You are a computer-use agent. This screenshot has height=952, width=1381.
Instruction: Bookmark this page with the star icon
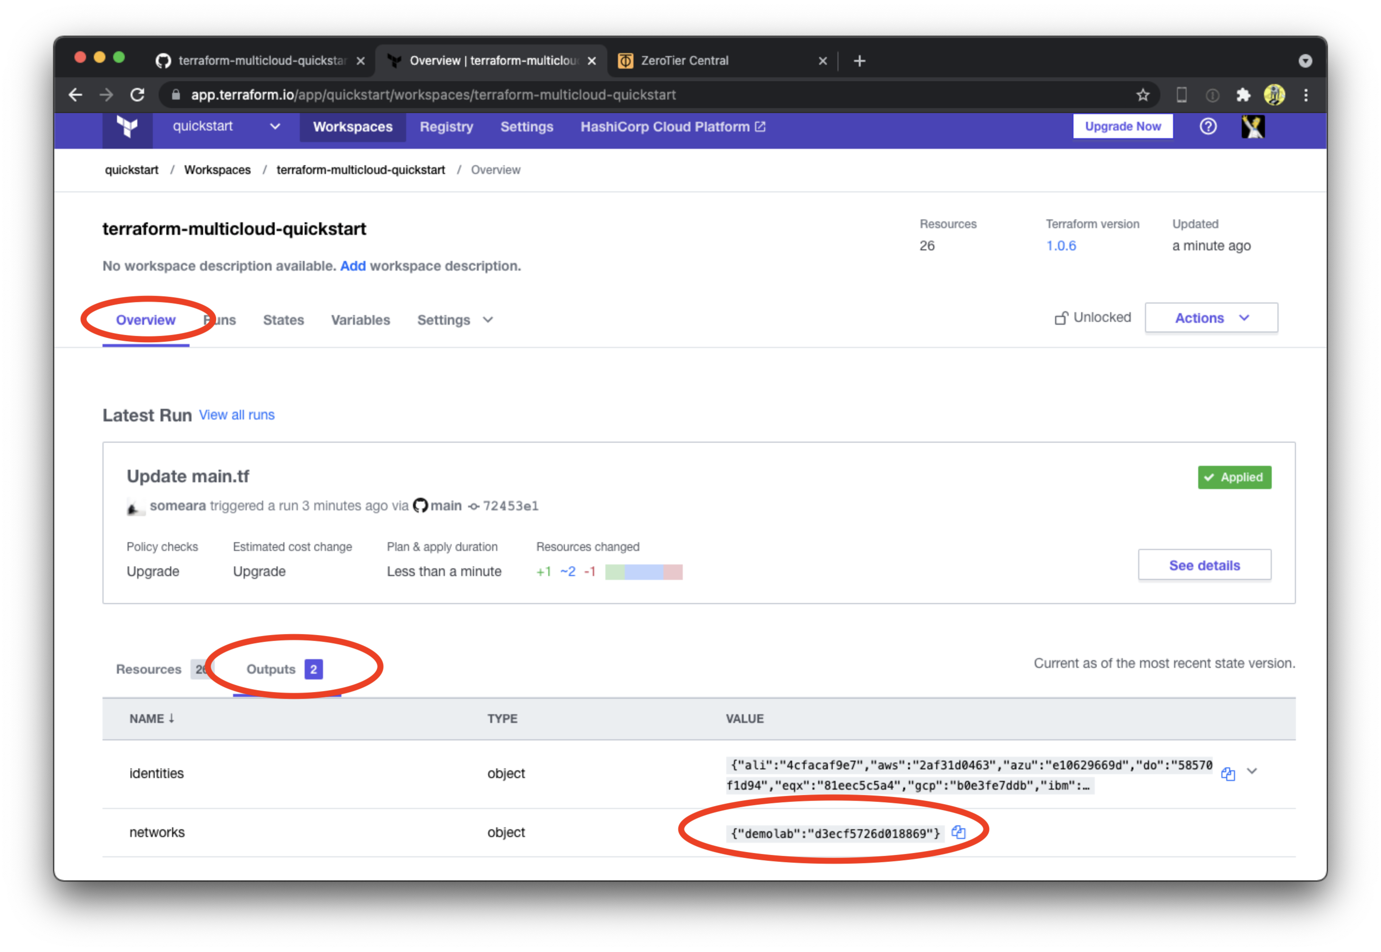click(1142, 95)
